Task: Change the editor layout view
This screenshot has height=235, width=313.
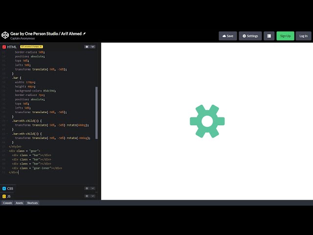Action: coord(269,36)
